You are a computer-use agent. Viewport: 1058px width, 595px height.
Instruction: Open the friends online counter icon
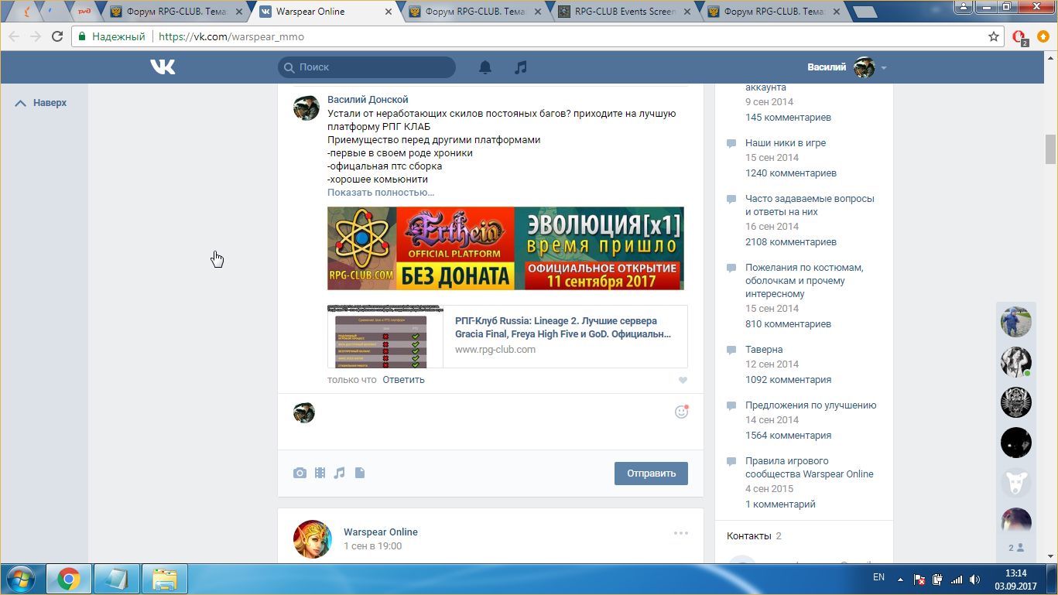[1016, 548]
